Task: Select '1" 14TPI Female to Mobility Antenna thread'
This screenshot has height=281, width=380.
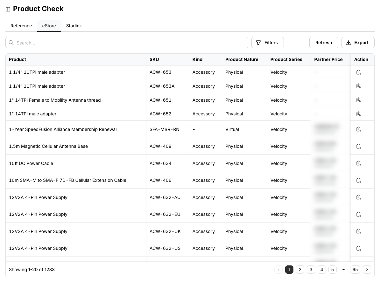Action: click(x=55, y=100)
